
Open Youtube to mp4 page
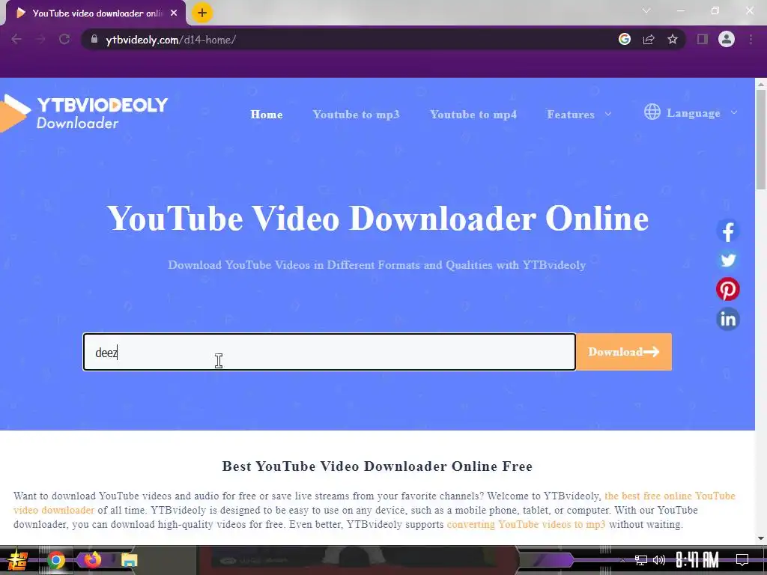(x=473, y=115)
